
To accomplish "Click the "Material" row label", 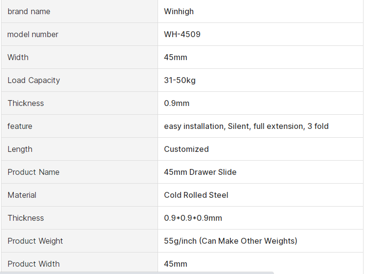I will pyautogui.click(x=22, y=195).
